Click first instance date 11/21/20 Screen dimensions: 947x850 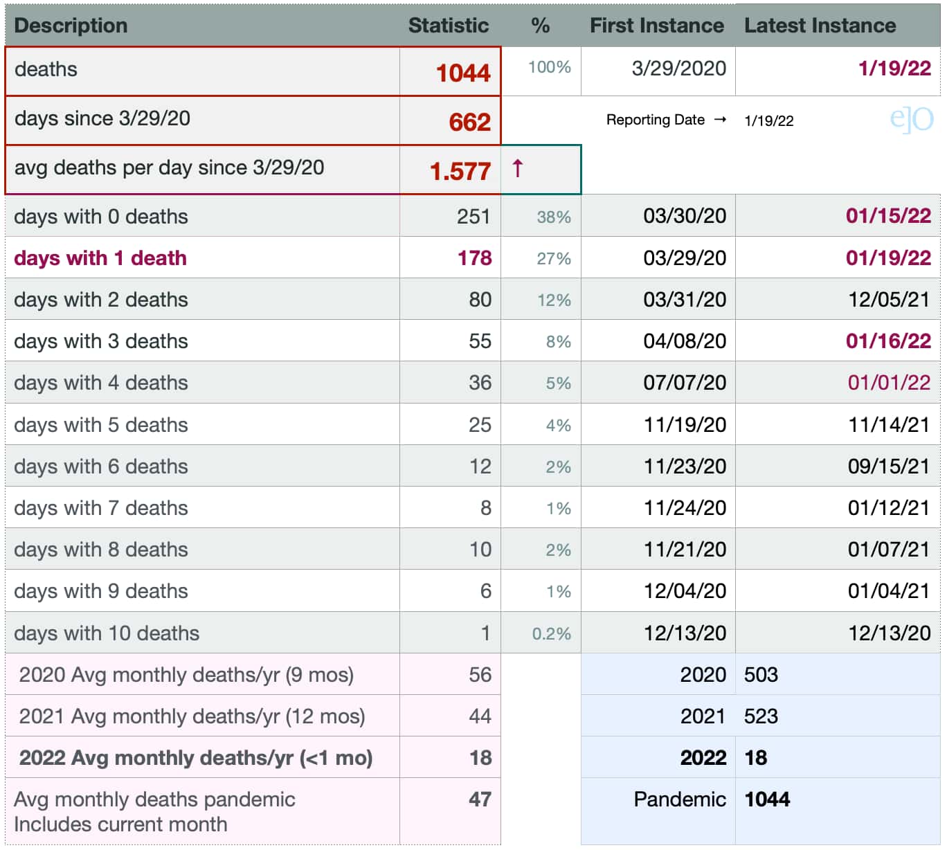tap(685, 550)
